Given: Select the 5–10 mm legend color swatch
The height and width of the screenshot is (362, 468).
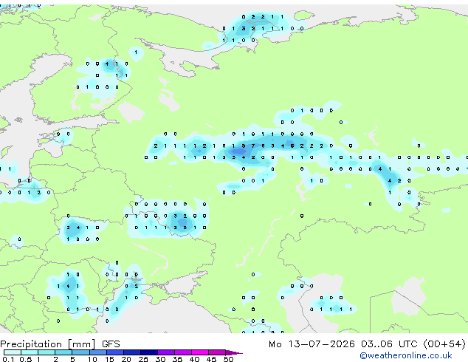Looking at the screenshot, I should [x=80, y=352].
